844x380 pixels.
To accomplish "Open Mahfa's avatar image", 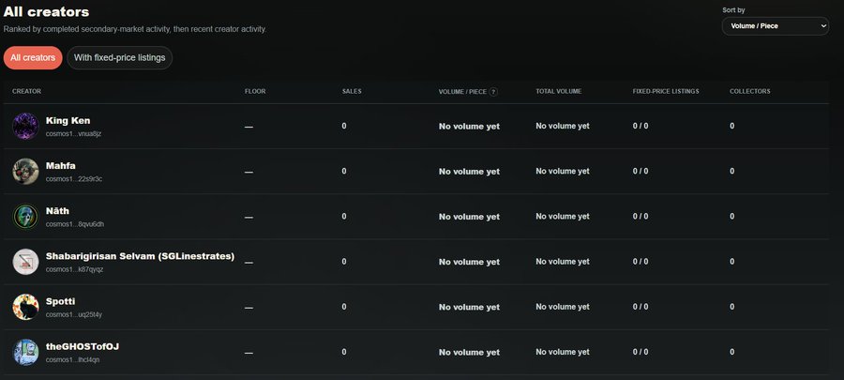I will (x=25, y=171).
